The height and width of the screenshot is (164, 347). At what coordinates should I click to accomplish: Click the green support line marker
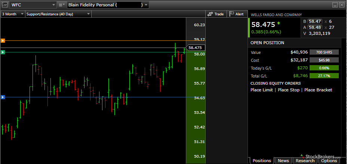(3, 52)
